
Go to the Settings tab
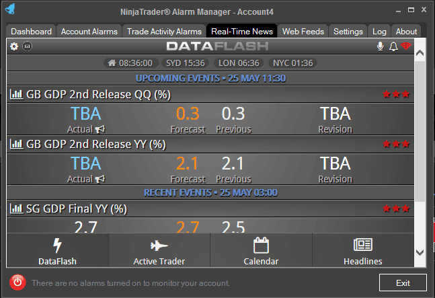(348, 32)
